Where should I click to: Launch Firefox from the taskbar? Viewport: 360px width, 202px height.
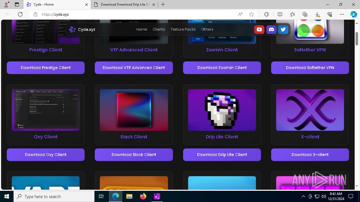coord(143,196)
